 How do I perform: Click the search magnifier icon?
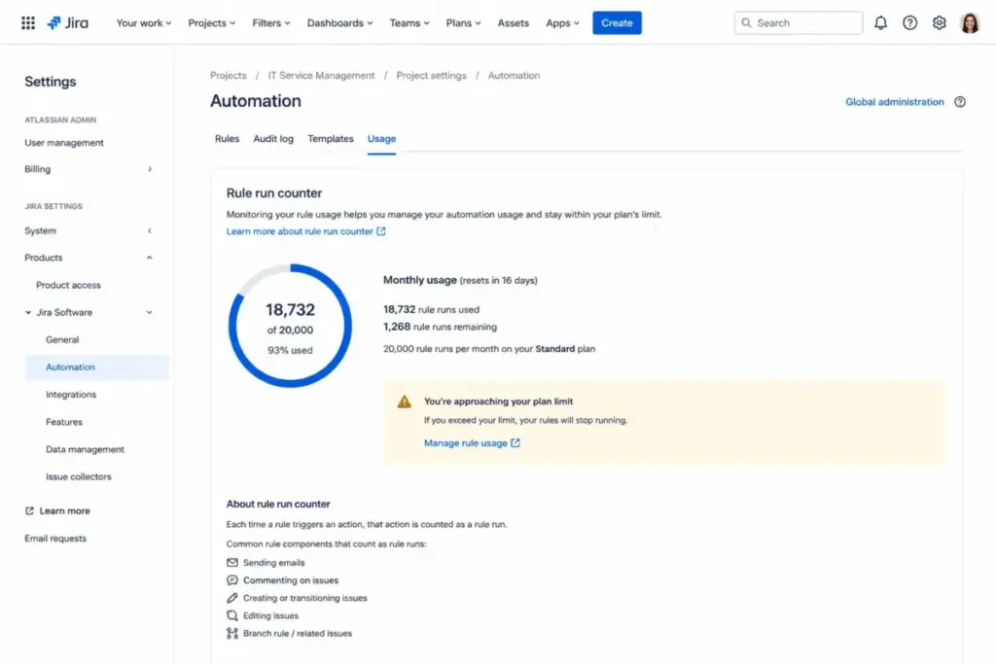click(x=746, y=23)
